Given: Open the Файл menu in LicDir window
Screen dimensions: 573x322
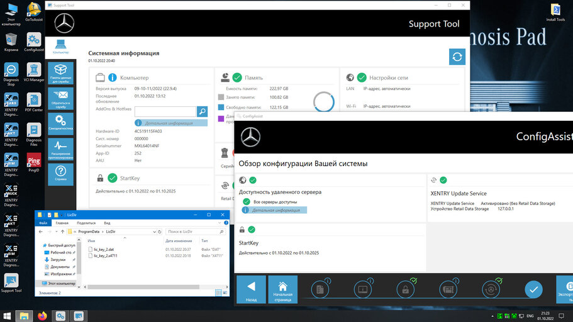Looking at the screenshot, I should (43, 223).
